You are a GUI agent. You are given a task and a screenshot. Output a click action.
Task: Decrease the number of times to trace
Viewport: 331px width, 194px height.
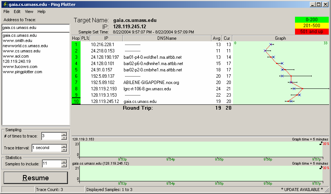(64, 138)
